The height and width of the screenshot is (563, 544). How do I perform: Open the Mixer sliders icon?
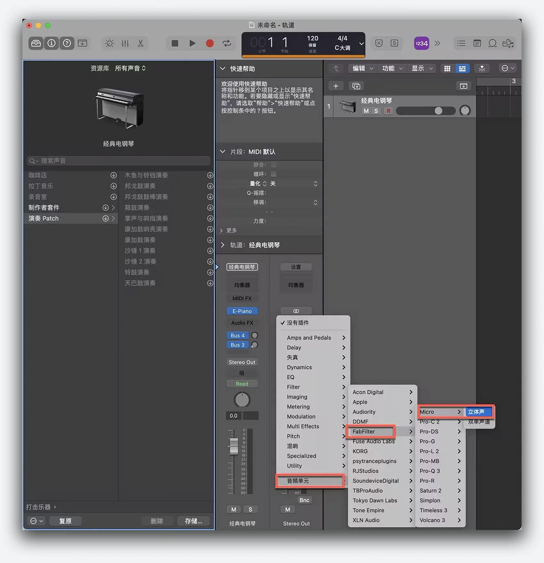125,43
